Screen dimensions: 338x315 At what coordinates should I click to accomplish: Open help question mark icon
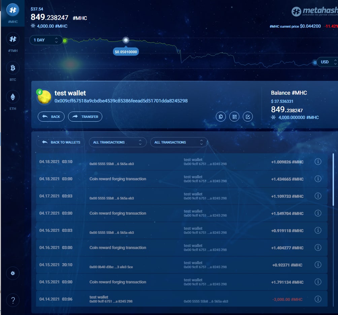[x=13, y=300]
